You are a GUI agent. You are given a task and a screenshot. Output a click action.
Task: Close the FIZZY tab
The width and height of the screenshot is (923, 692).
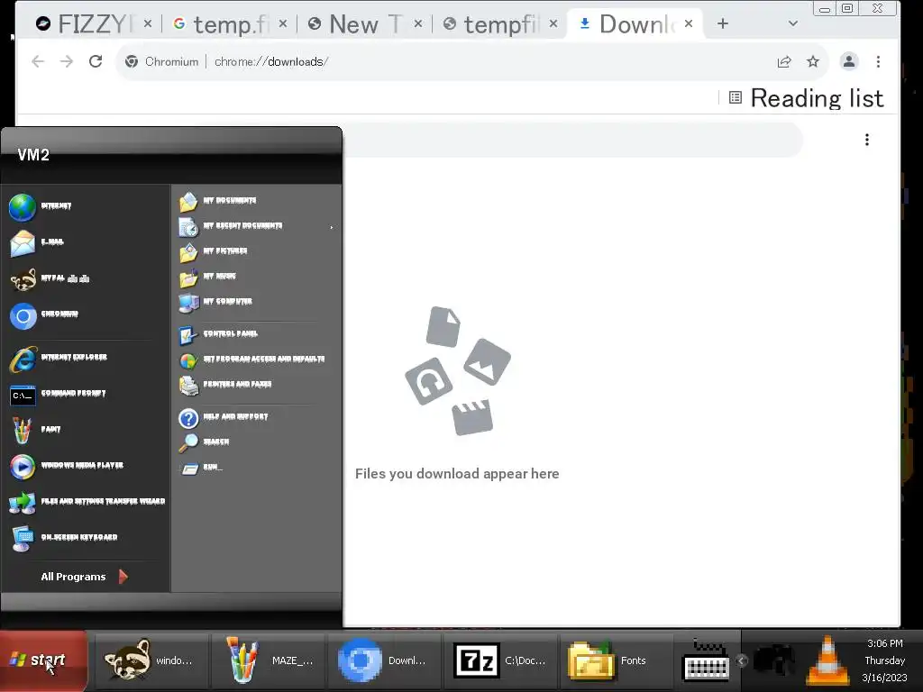(x=148, y=23)
